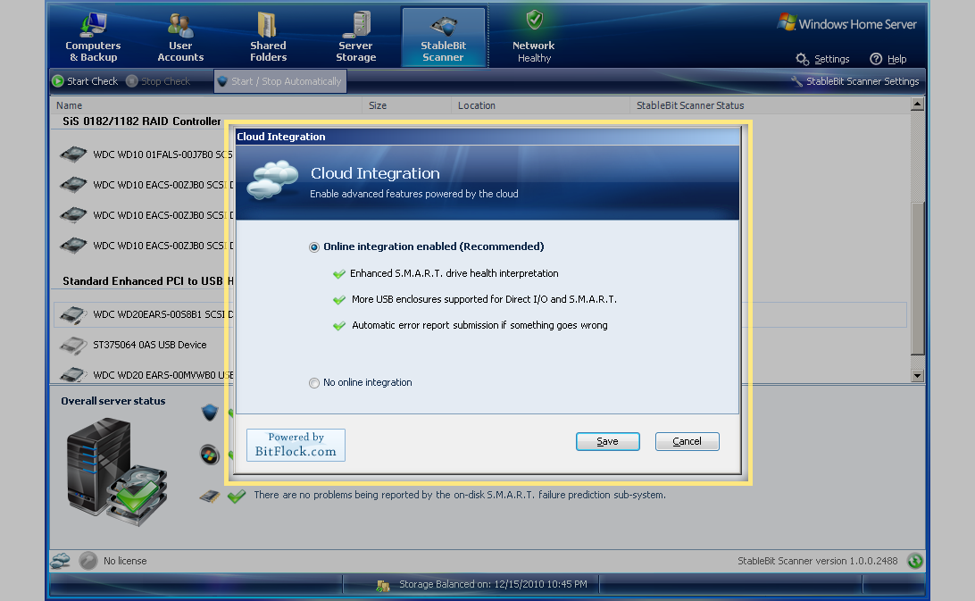Click the WDC WD20 EARS-00MVWB0 drive icon
The width and height of the screenshot is (975, 601).
(73, 374)
